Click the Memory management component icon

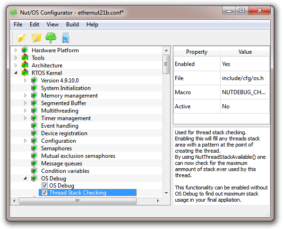pos(34,96)
